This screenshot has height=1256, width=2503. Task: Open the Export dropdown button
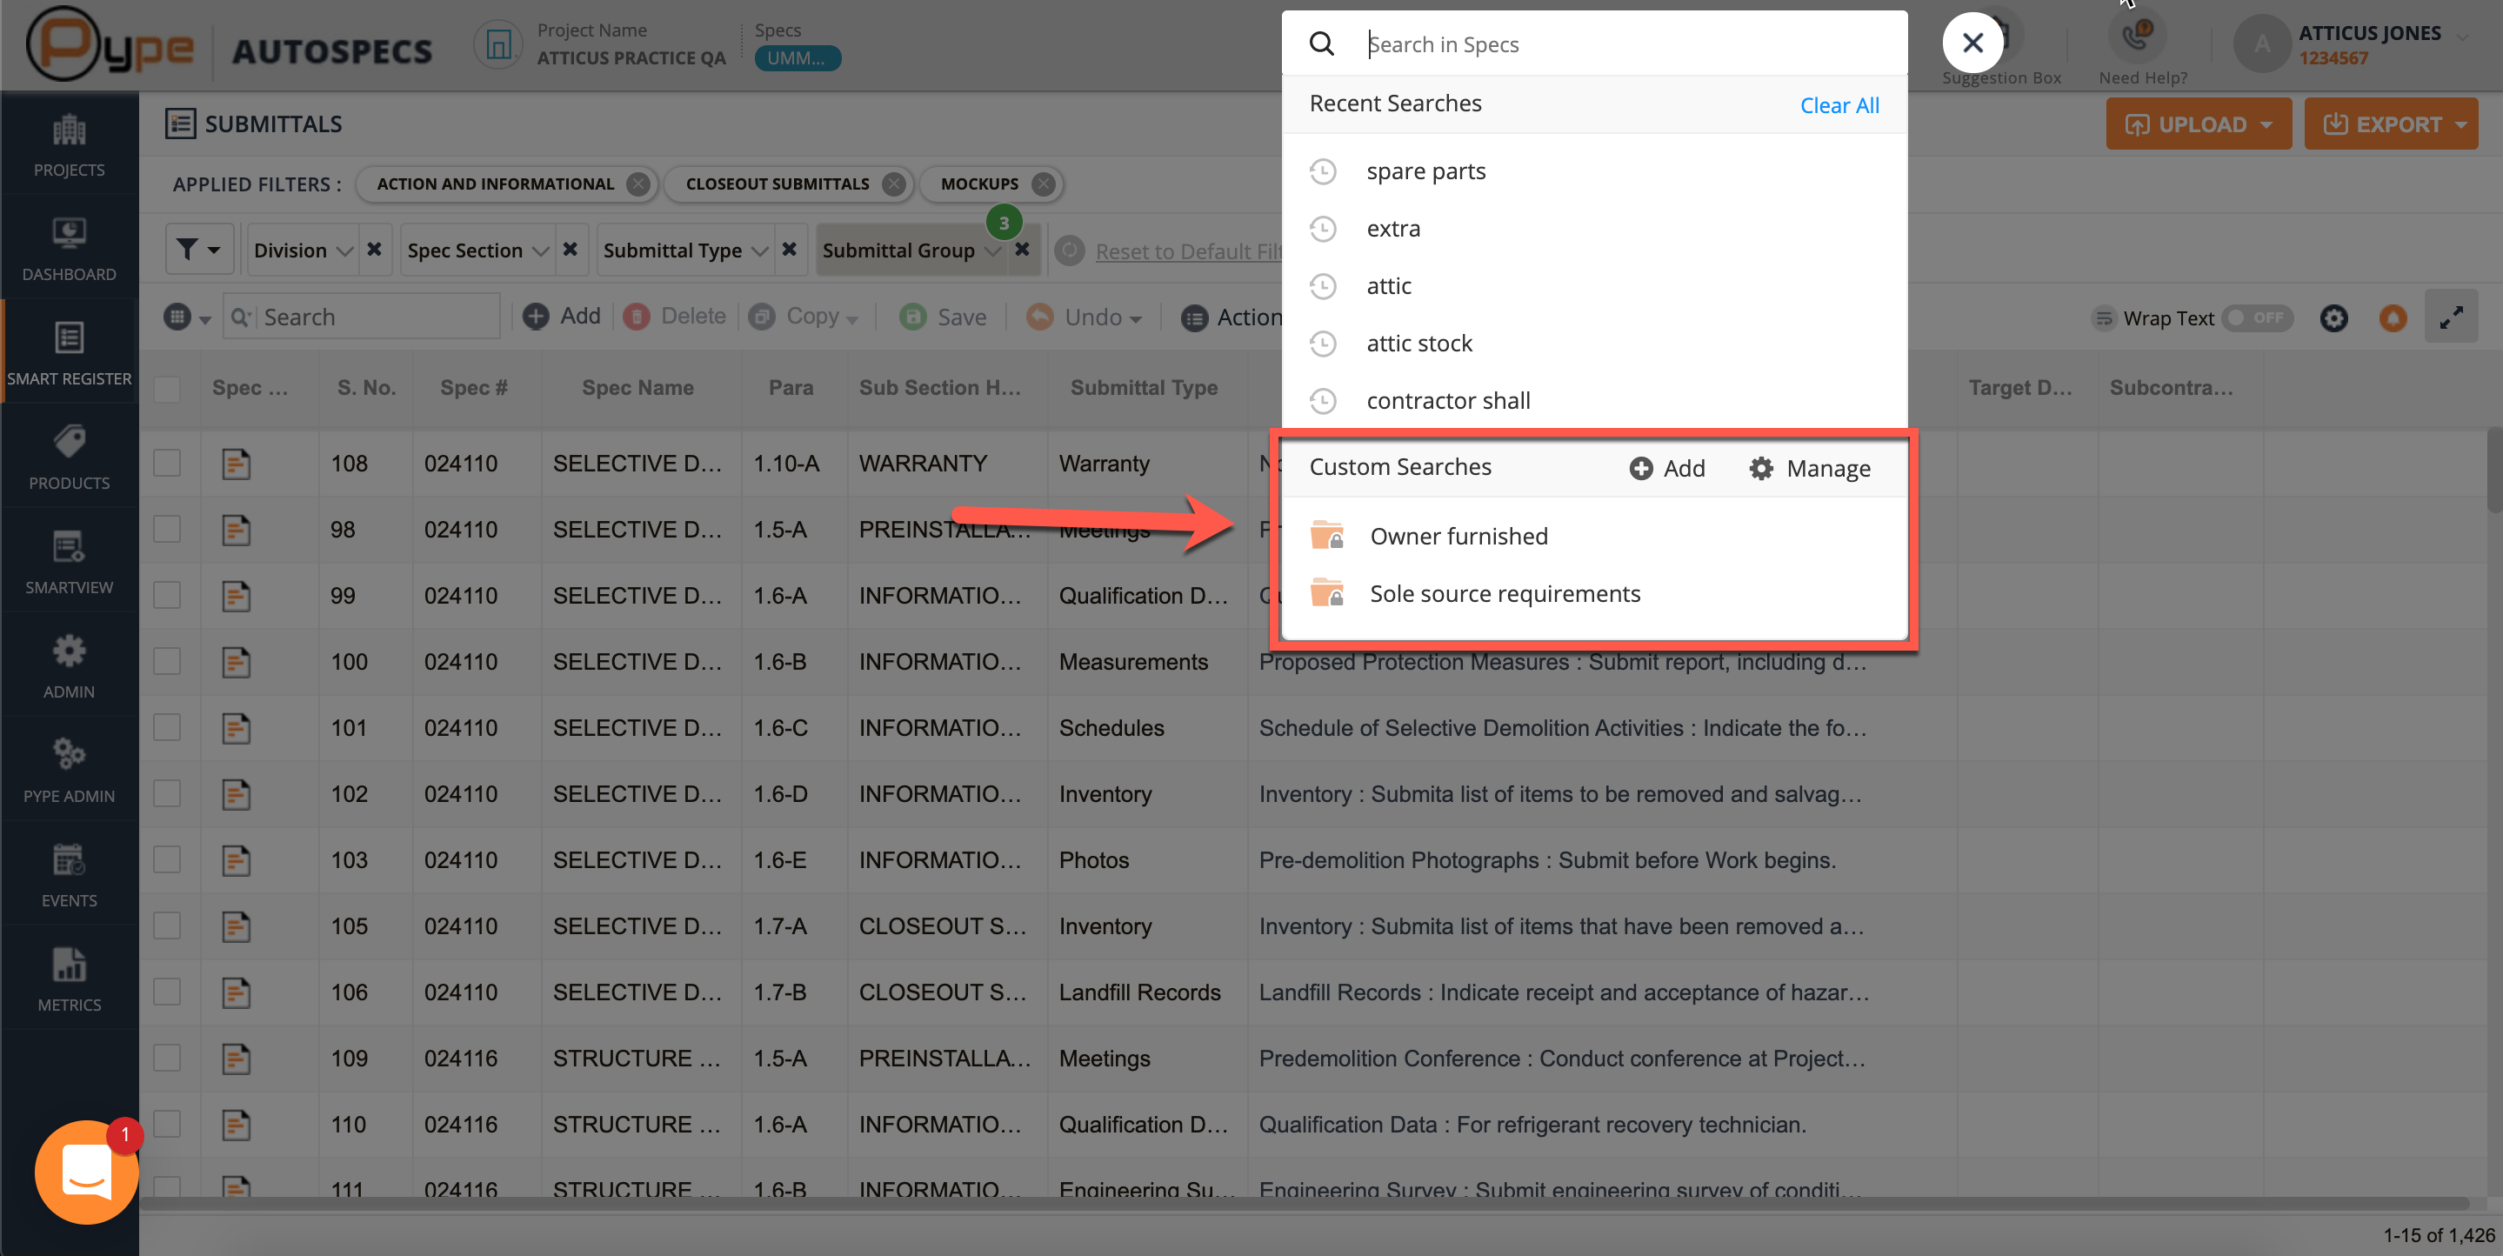click(x=2392, y=124)
